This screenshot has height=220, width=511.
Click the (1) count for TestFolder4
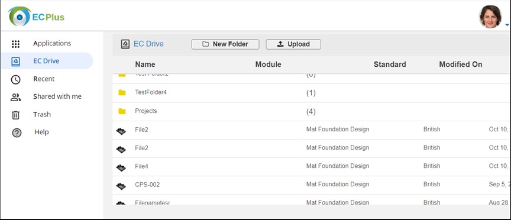311,93
